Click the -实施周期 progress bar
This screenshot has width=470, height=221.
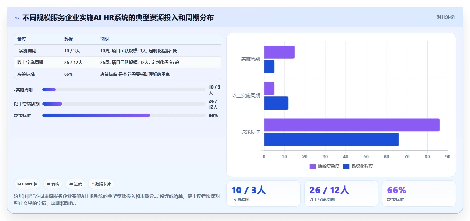(x=124, y=90)
